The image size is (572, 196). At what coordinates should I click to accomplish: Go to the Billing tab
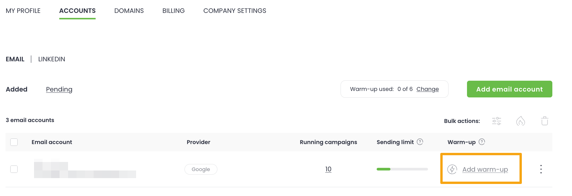pyautogui.click(x=174, y=11)
